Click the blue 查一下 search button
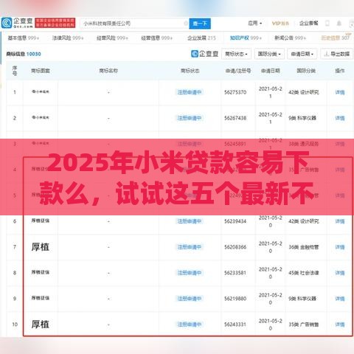Viewport: 354px width, 354px height. coord(200,24)
